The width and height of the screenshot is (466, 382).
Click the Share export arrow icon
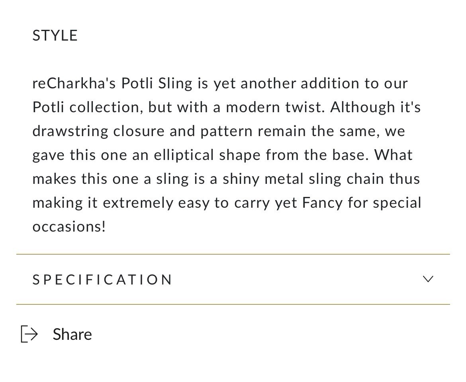click(29, 334)
